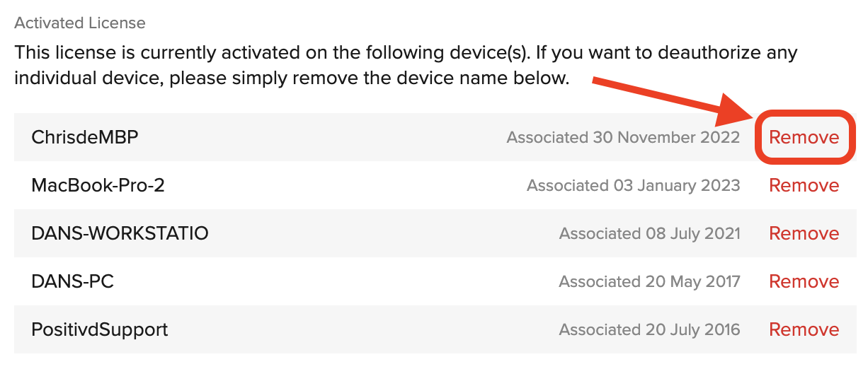Remove the PositivdSupport device
This screenshot has width=868, height=369.
(804, 329)
